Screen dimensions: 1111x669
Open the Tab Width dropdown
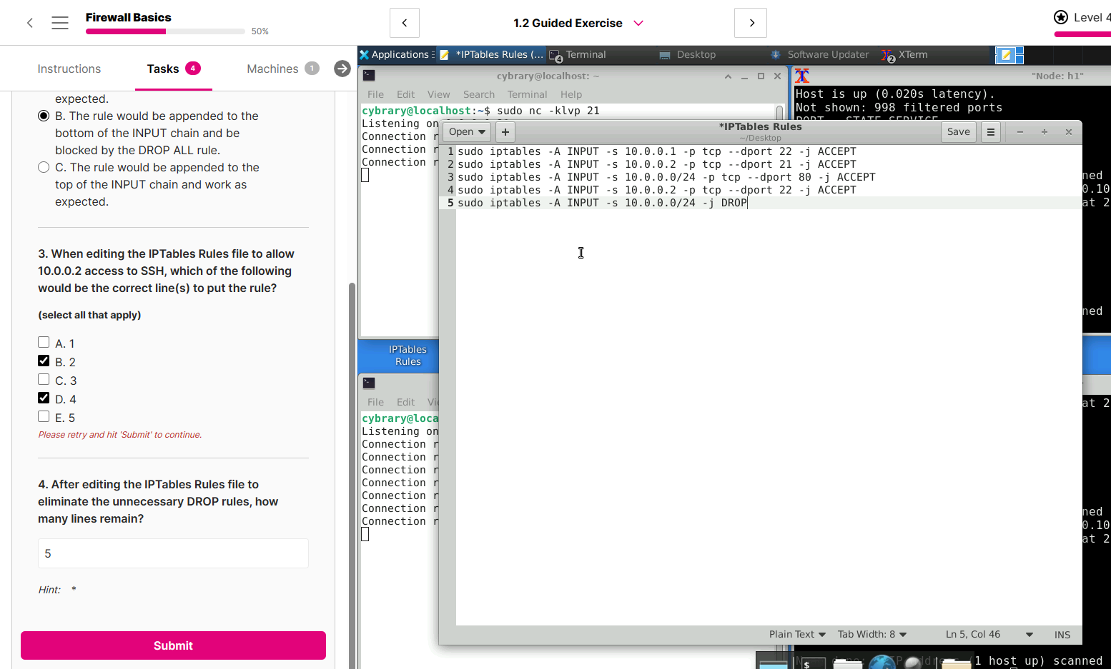tap(872, 634)
